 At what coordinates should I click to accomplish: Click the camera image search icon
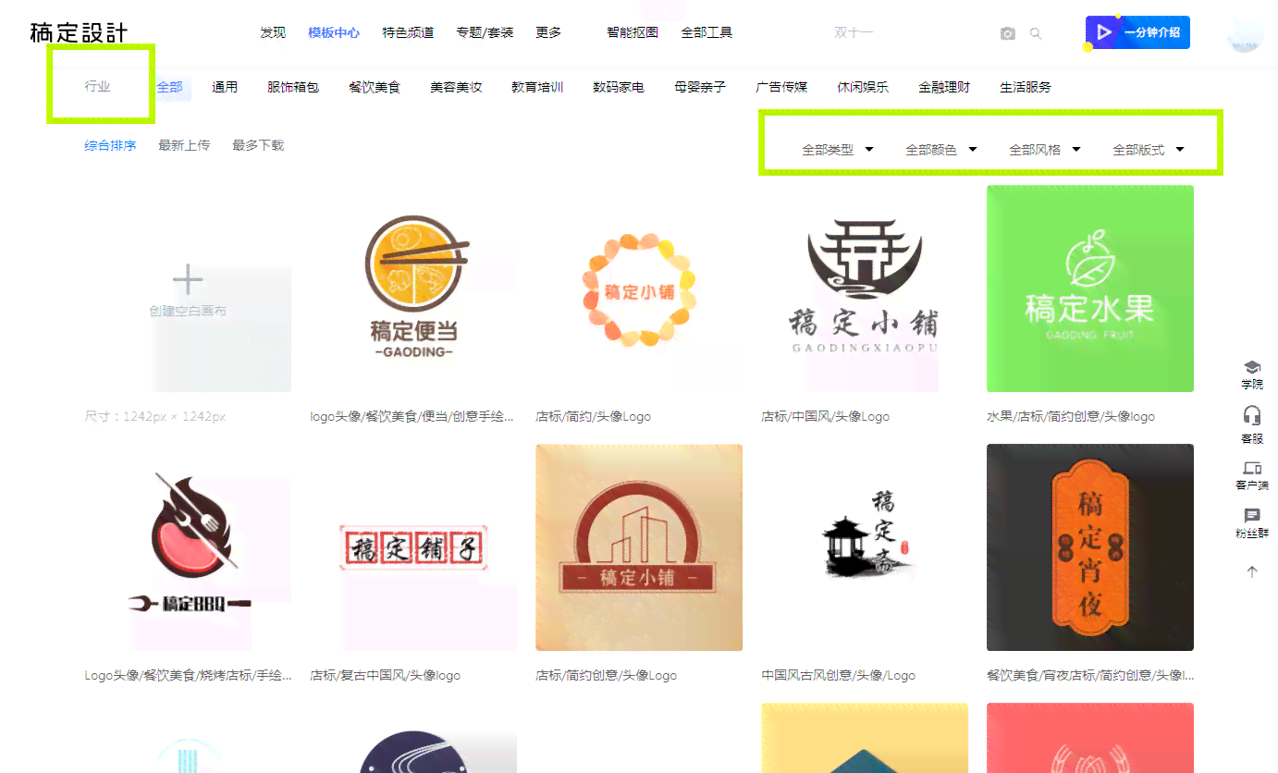(x=1007, y=33)
